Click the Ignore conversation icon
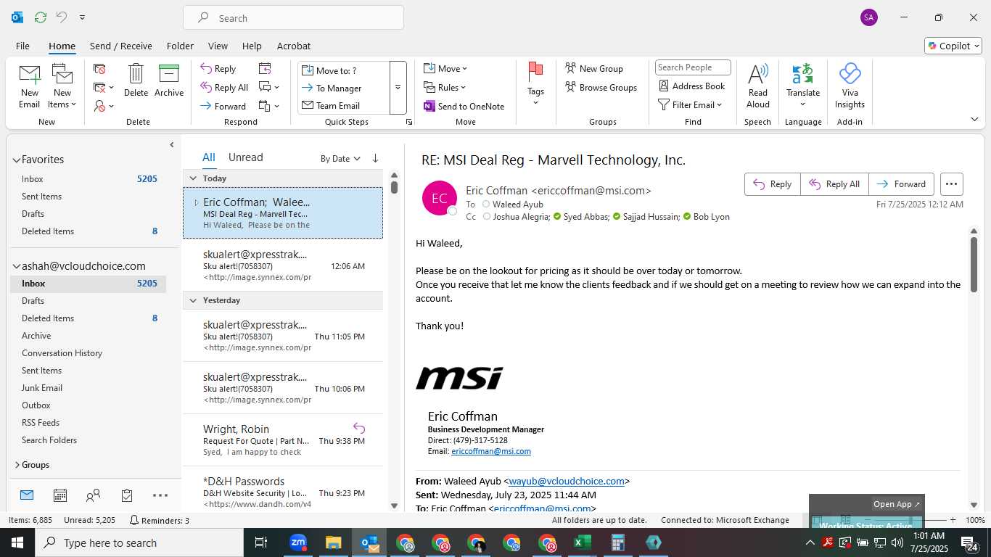 (x=100, y=69)
